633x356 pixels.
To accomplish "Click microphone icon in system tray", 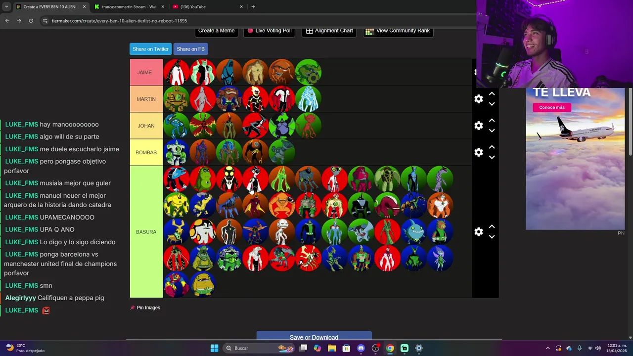I will 579,348.
